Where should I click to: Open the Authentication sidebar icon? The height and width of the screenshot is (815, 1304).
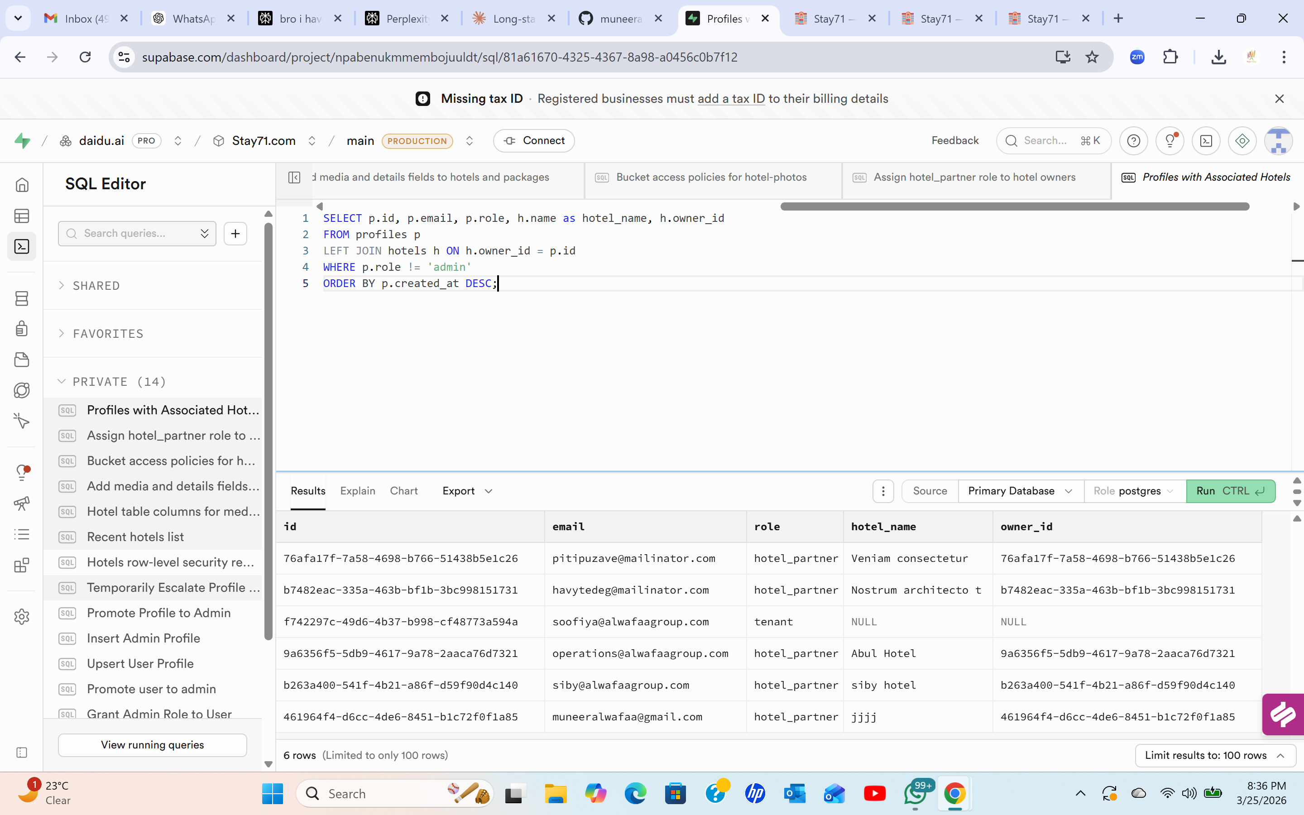pyautogui.click(x=22, y=328)
